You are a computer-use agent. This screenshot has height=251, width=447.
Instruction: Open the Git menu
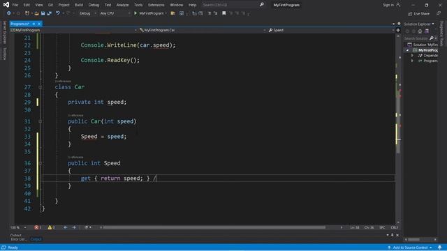50,5
